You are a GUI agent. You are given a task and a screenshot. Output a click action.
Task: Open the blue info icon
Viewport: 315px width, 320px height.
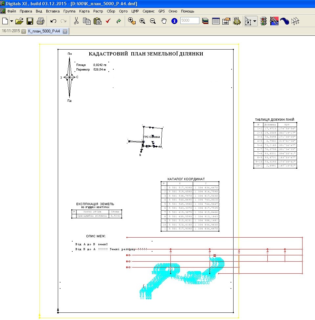tap(174, 21)
